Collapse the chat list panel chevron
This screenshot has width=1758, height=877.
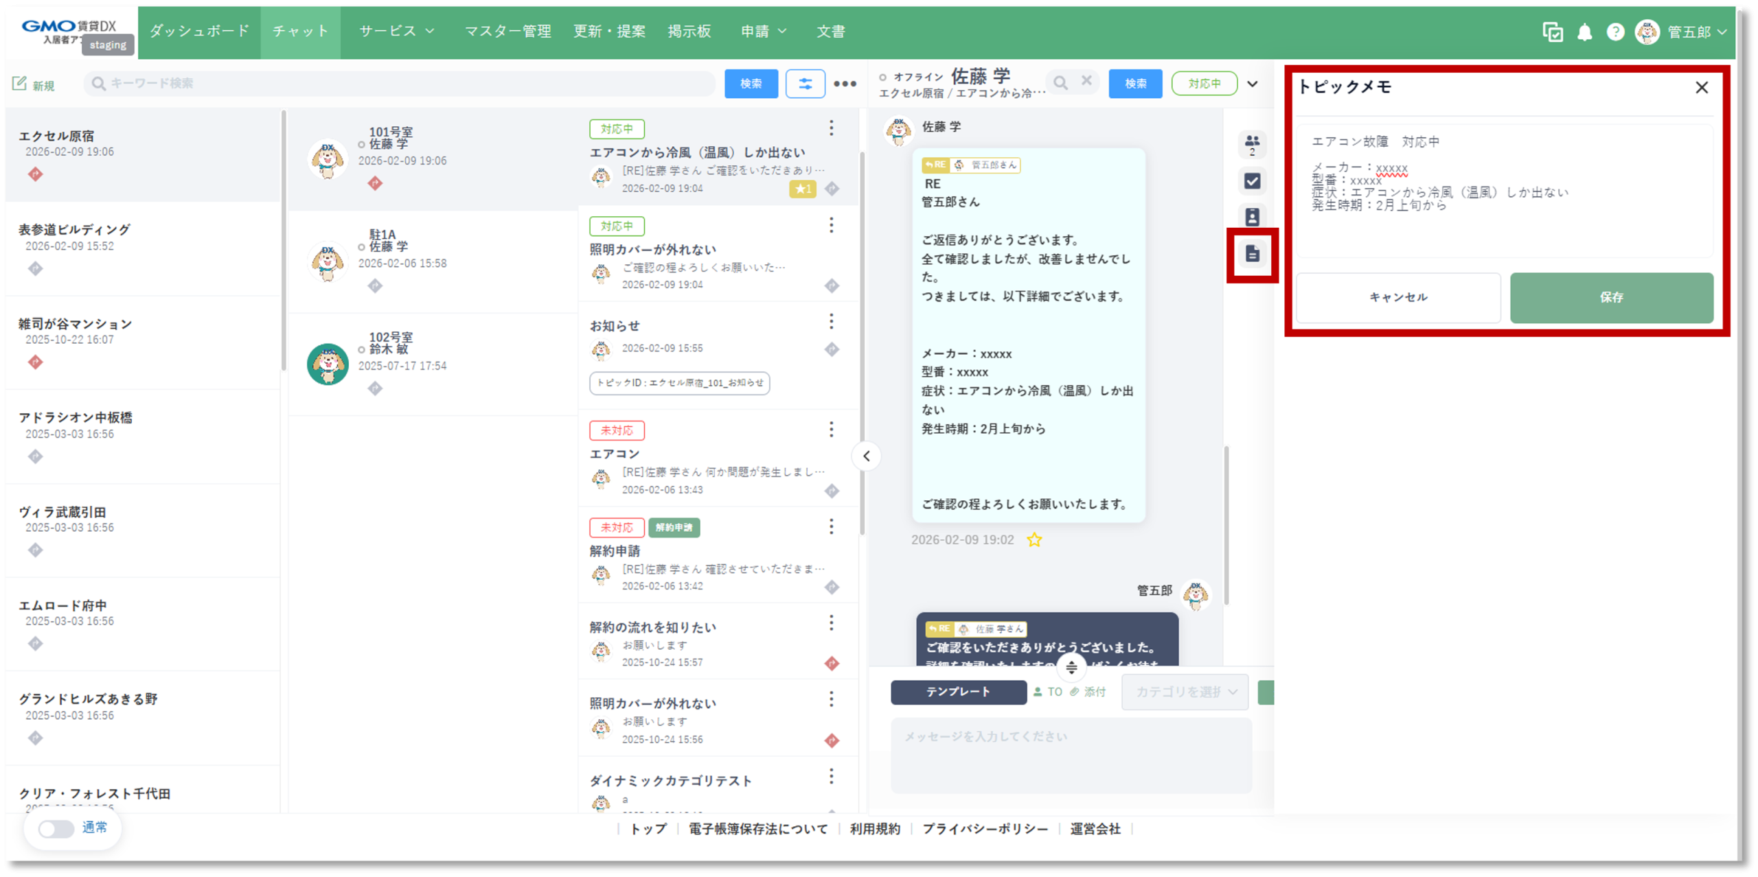coord(866,456)
